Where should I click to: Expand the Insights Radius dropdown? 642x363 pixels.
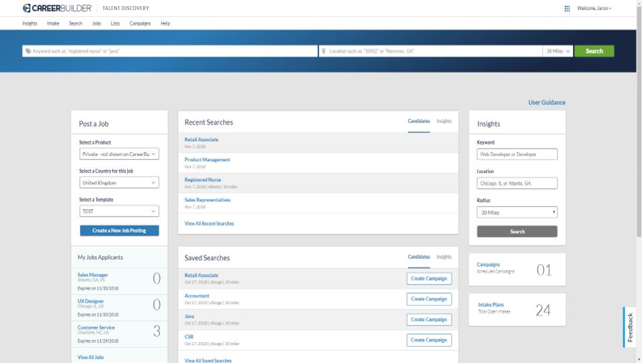[517, 212]
